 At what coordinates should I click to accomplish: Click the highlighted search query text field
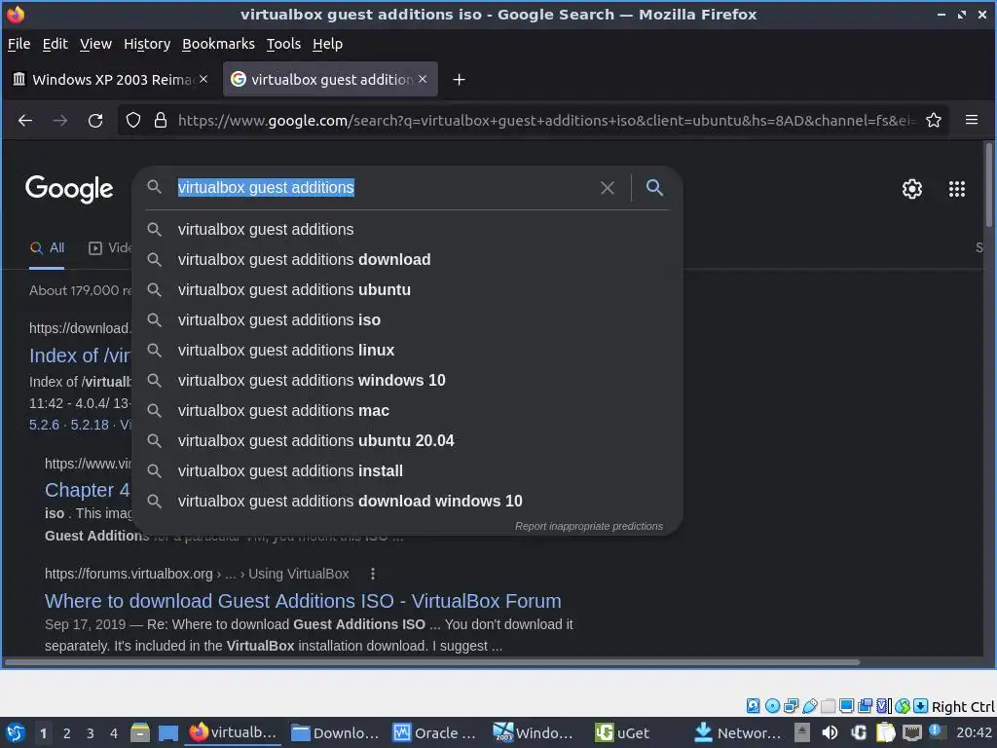click(266, 188)
